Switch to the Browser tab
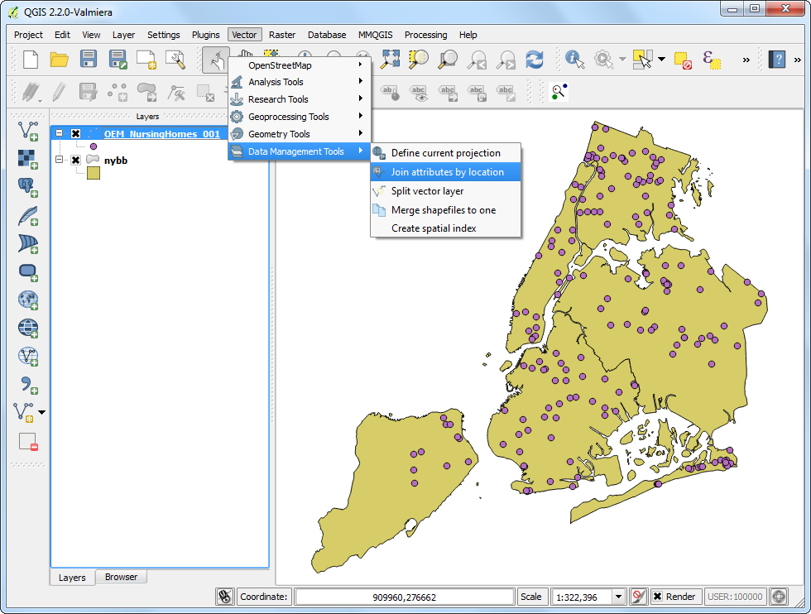 (x=121, y=577)
